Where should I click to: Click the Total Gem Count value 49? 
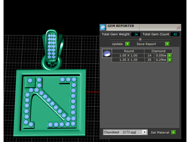[175, 34]
